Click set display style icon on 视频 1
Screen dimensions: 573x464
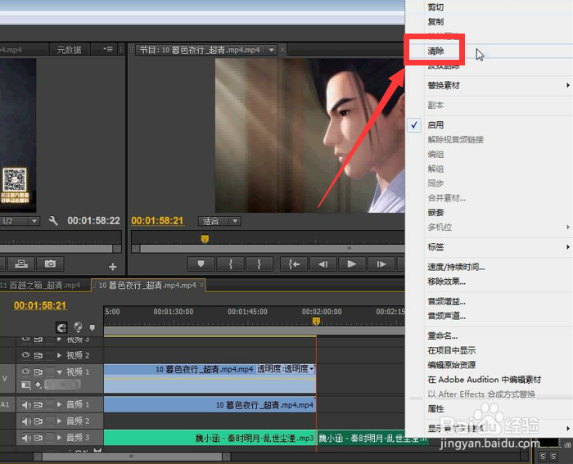[x=26, y=385]
